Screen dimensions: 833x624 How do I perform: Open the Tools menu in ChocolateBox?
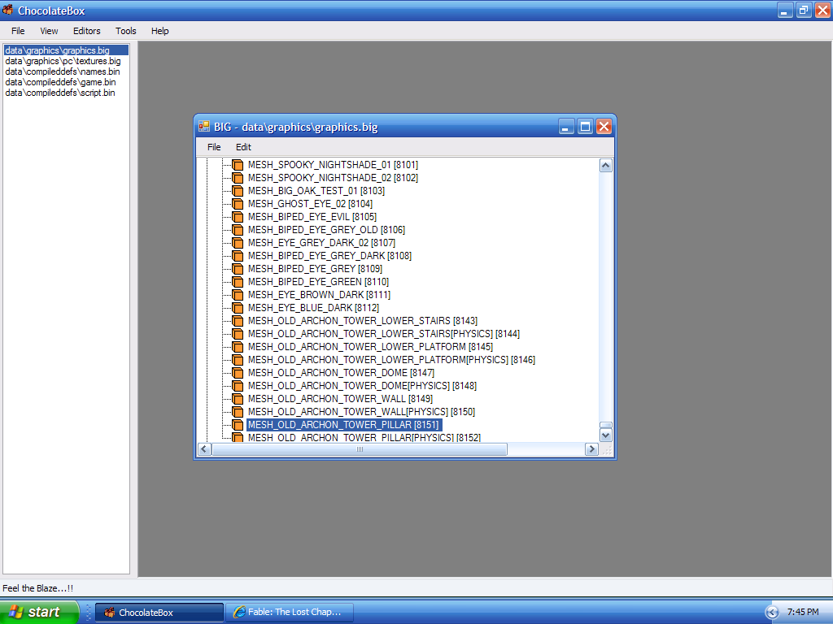click(126, 31)
